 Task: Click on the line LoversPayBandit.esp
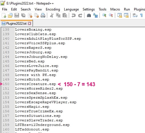(x=37, y=70)
